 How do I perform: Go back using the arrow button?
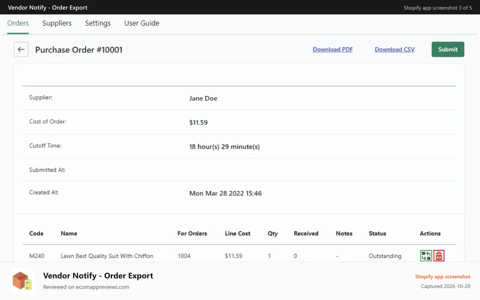click(21, 50)
